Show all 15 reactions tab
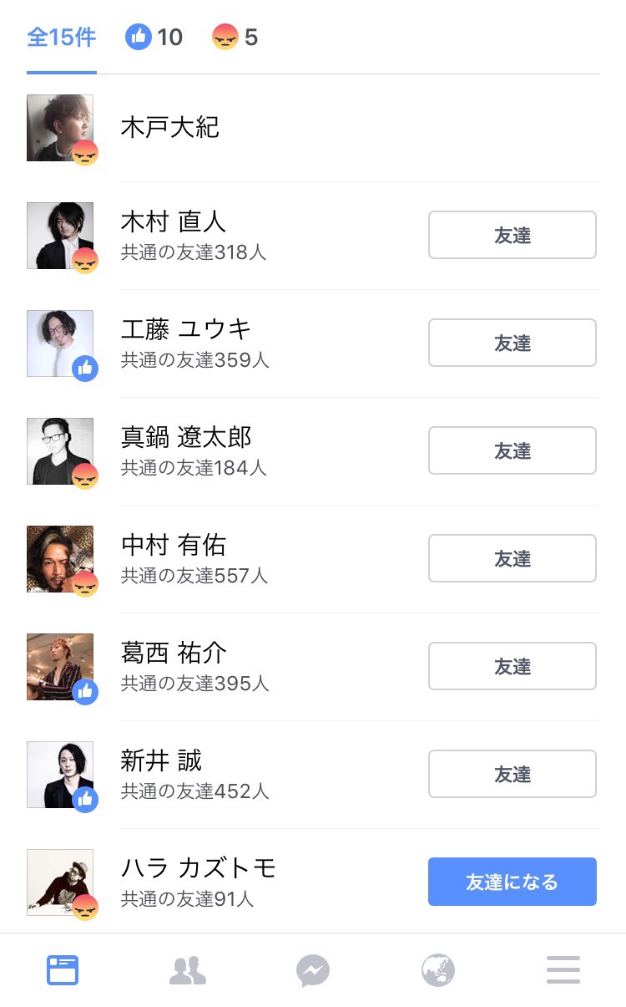The image size is (626, 1007). 62,38
